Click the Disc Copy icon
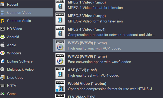Viewport: 163px width, 98px height. point(2,77)
